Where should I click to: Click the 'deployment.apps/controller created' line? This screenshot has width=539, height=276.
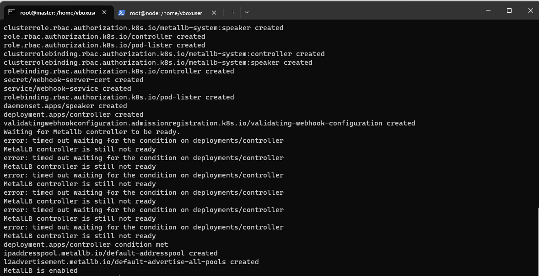click(74, 115)
